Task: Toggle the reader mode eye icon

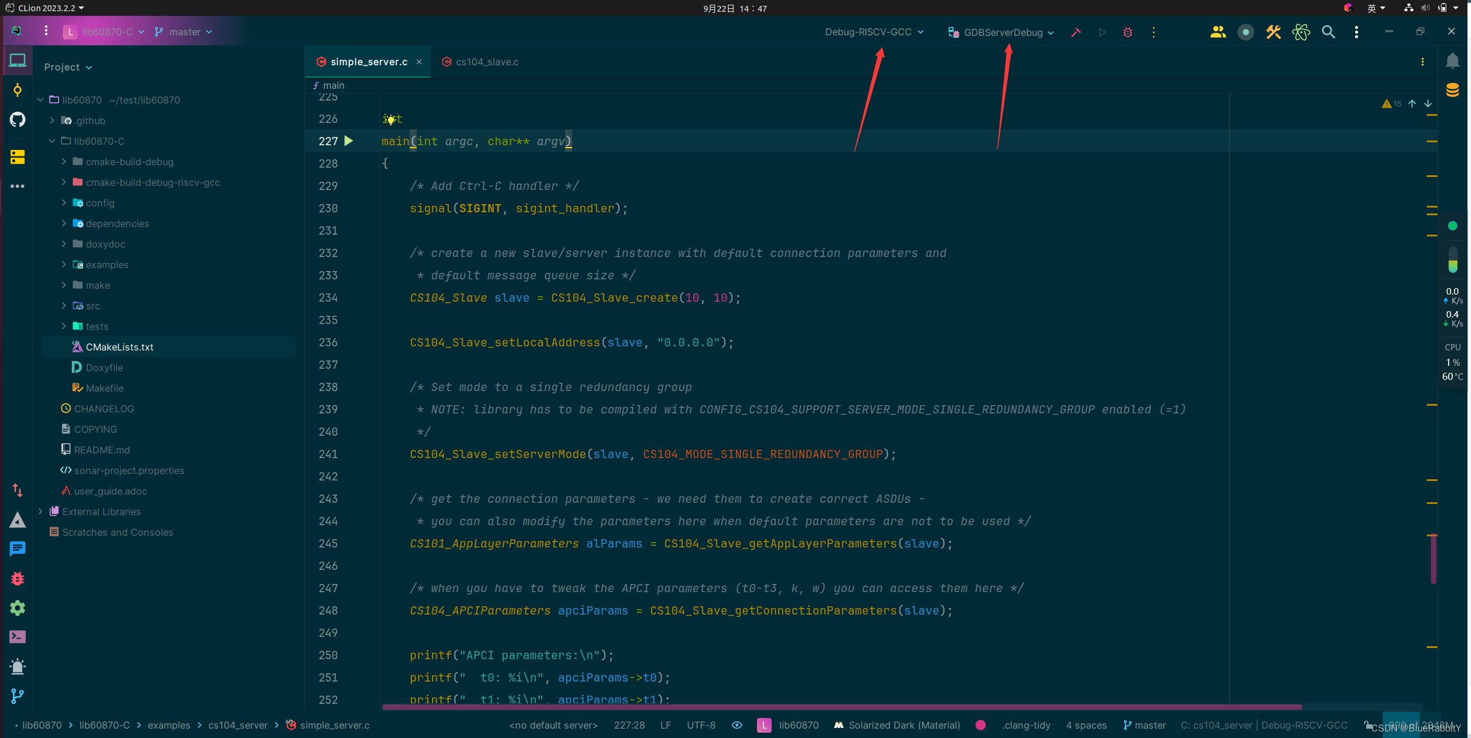Action: pos(736,725)
